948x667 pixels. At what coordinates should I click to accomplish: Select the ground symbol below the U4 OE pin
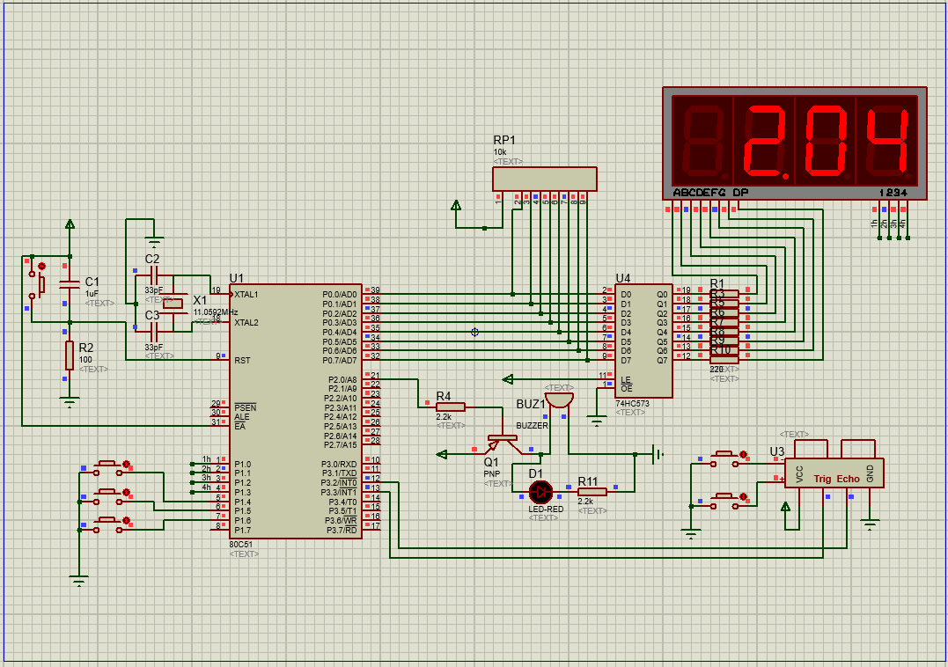597,421
